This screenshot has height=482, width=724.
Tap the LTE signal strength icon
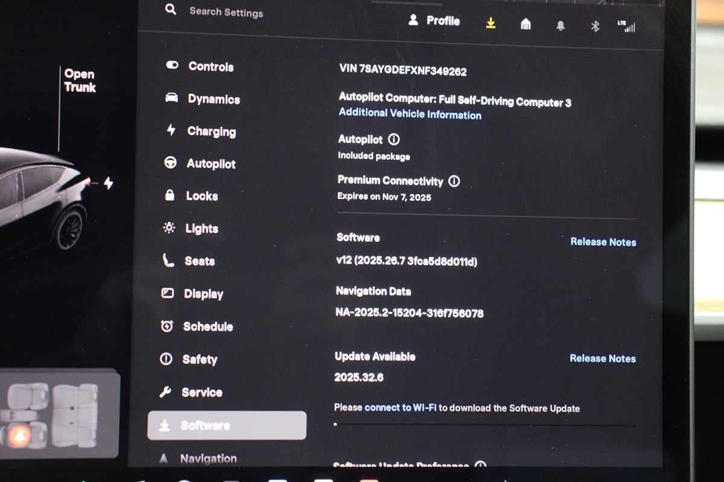click(x=626, y=27)
